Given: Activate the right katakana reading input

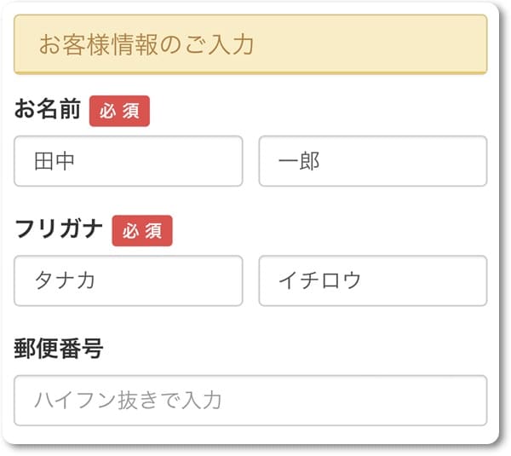Looking at the screenshot, I should click(x=372, y=280).
